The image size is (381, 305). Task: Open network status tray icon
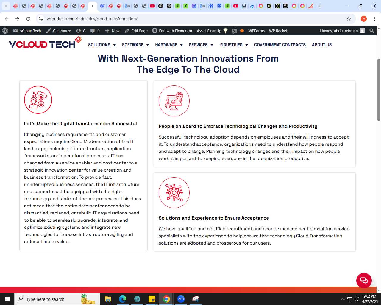pos(350,299)
